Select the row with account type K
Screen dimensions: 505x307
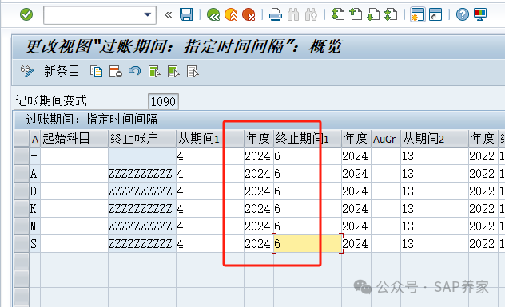point(22,209)
